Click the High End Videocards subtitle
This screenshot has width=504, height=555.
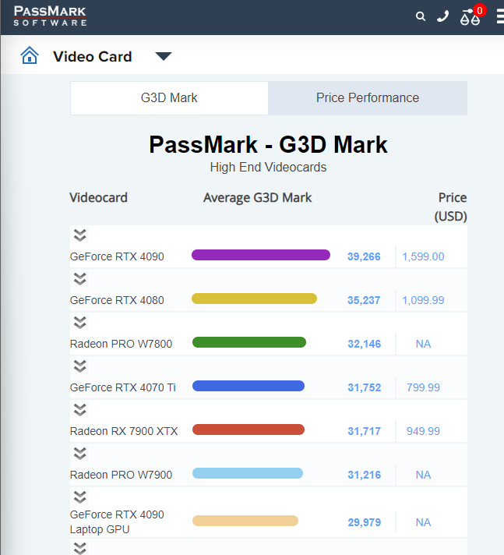pyautogui.click(x=268, y=167)
